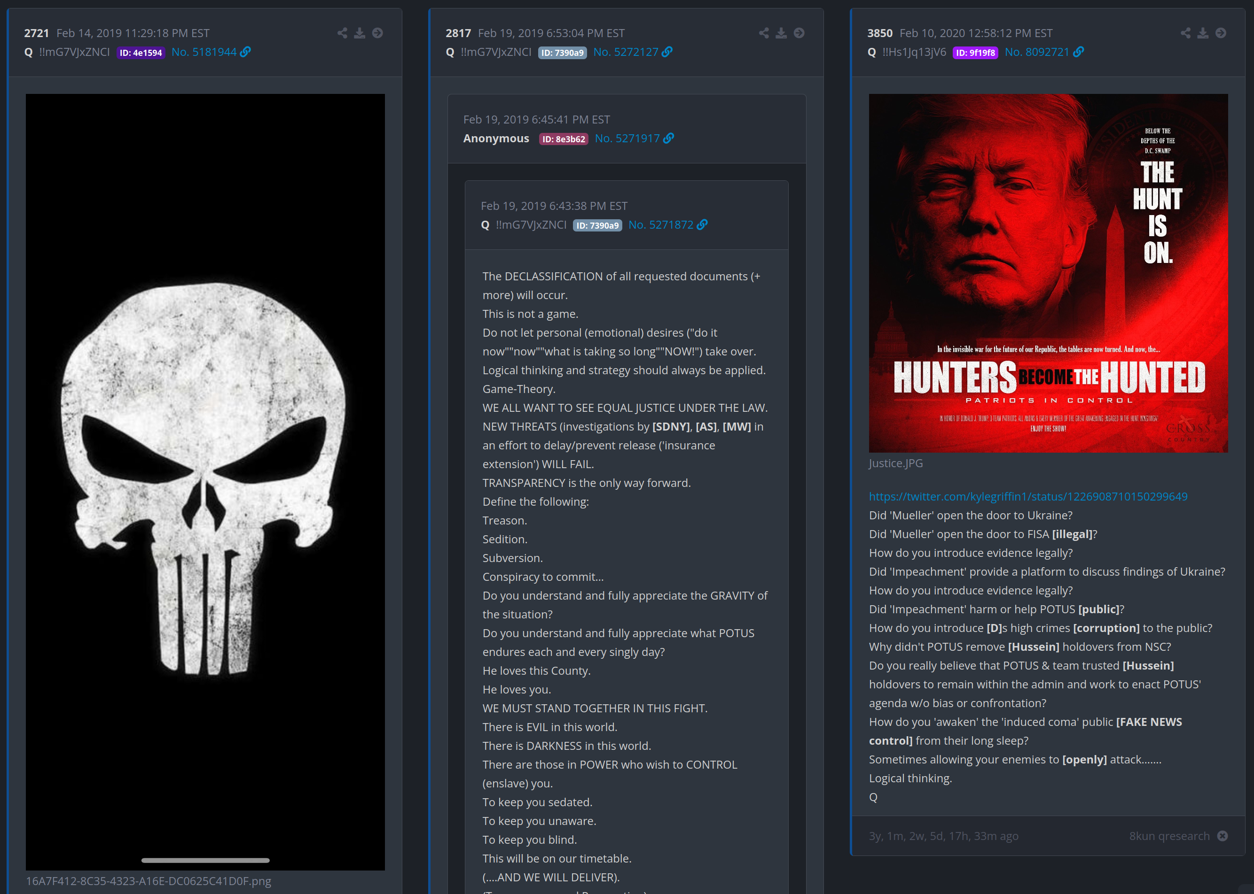The image size is (1254, 894).
Task: Share post 2721 using its share icon
Action: coord(342,33)
